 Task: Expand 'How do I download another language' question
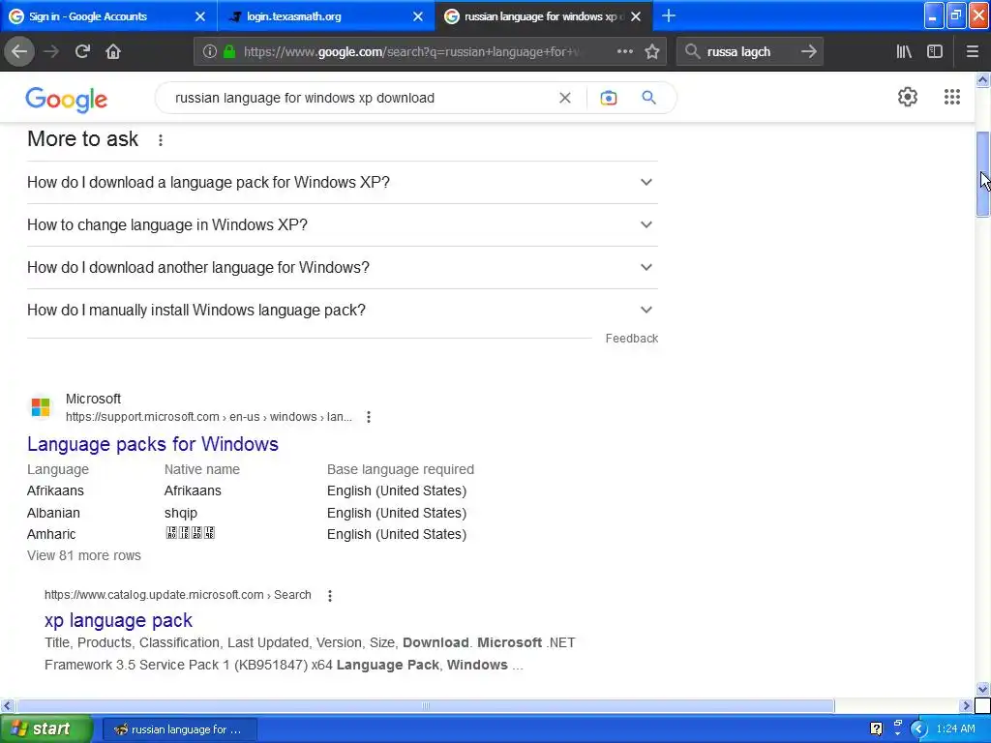pos(342,267)
